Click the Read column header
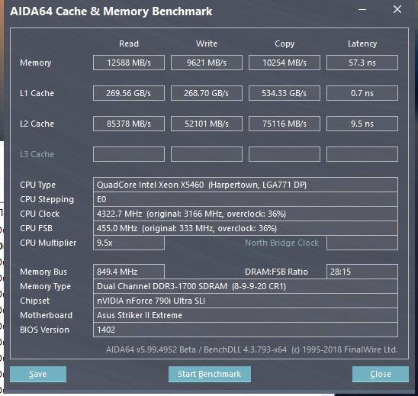Image resolution: width=418 pixels, height=396 pixels. coord(129,43)
